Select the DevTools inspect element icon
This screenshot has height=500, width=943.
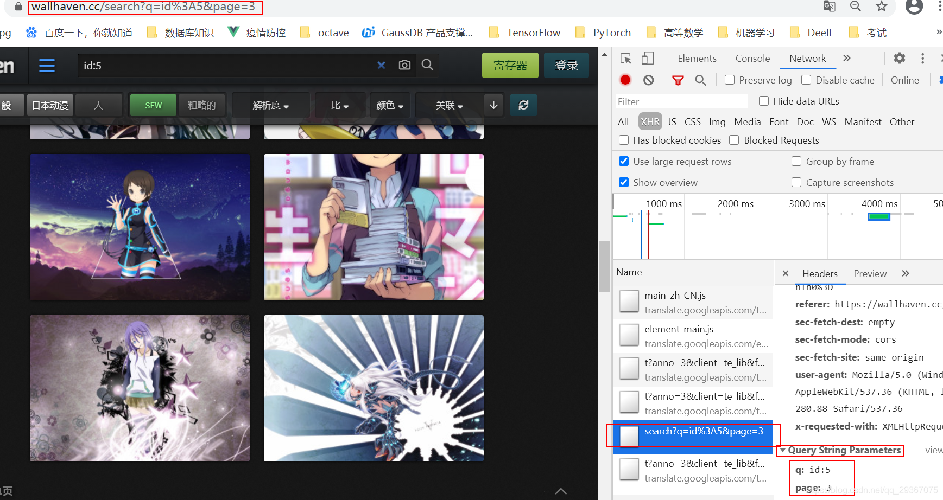625,58
